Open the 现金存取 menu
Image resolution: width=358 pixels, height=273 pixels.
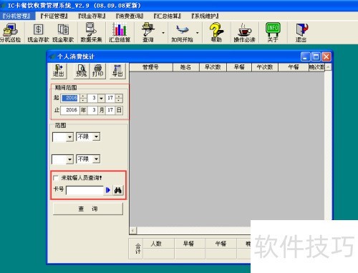92,16
